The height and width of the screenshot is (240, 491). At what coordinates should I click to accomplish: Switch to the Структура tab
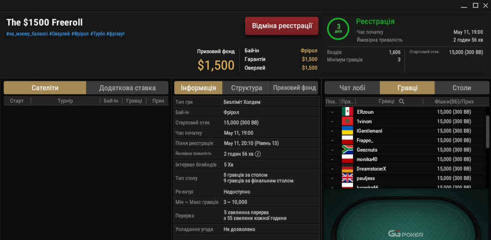point(246,88)
